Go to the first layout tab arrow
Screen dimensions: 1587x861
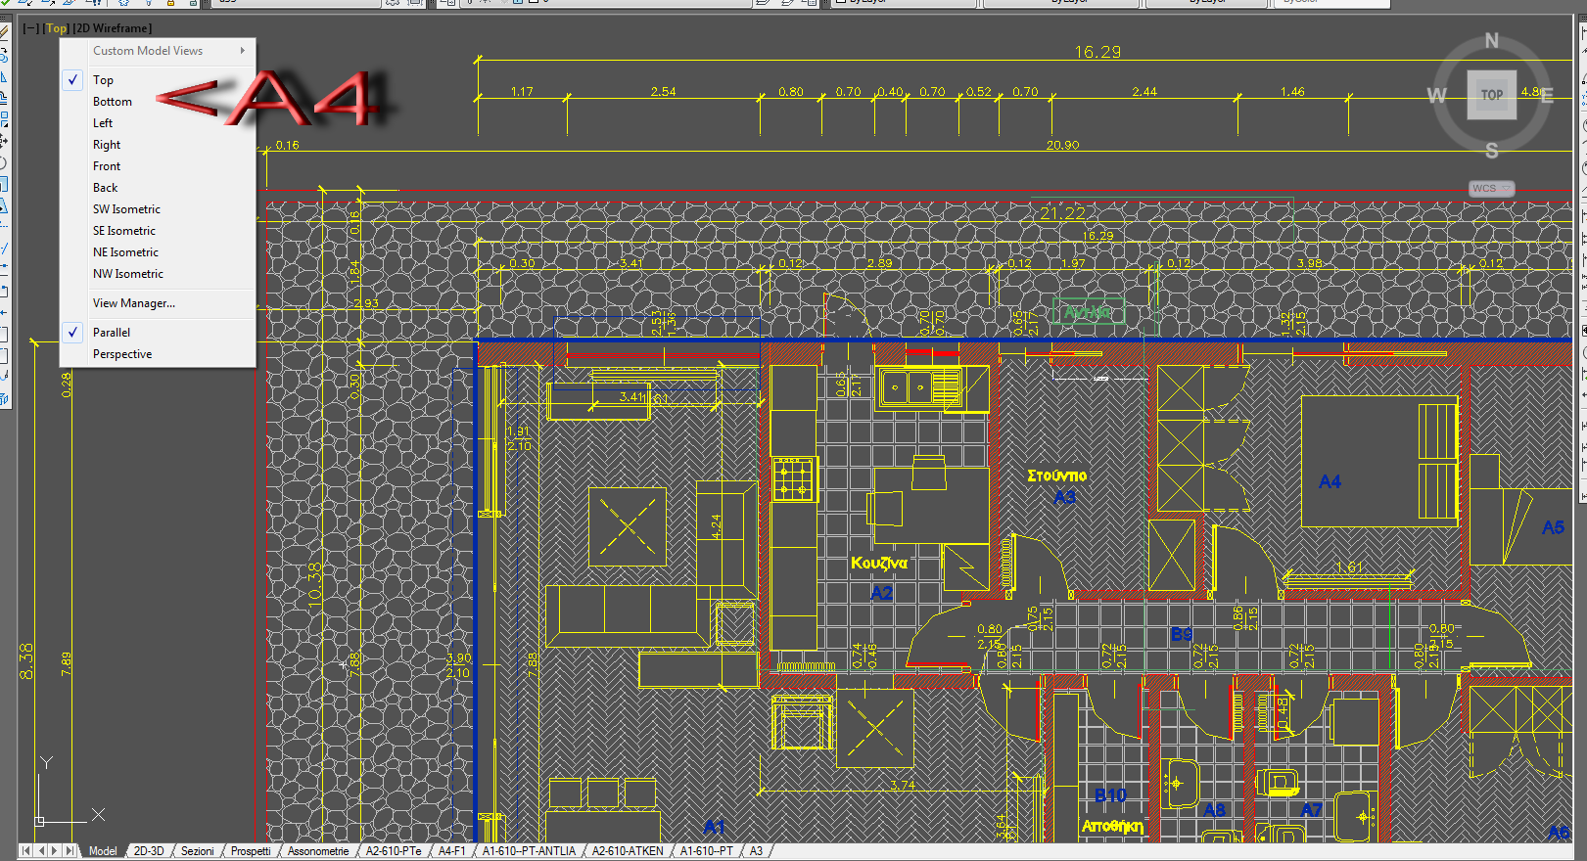[x=26, y=851]
